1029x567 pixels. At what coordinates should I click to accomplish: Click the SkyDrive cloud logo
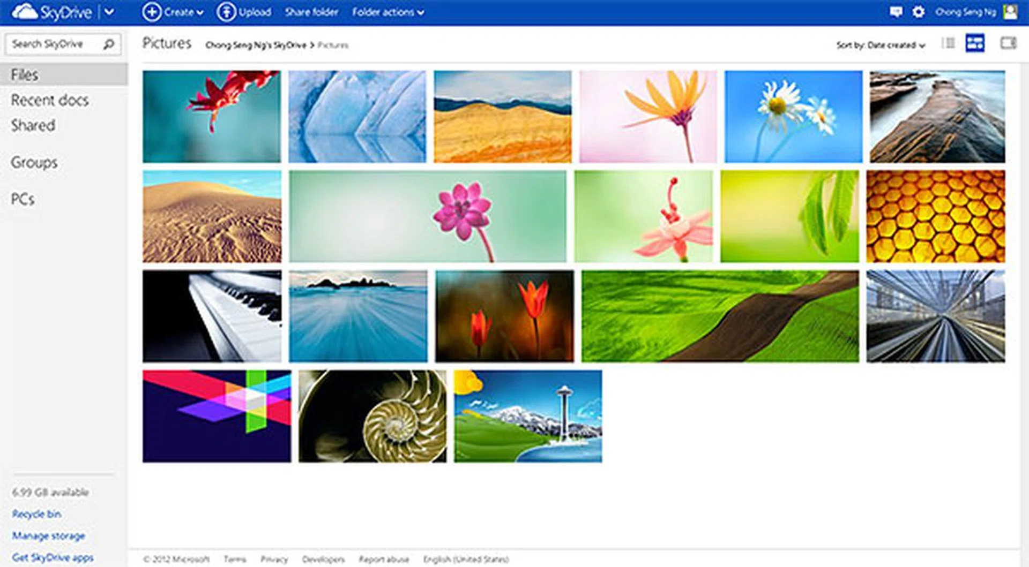(25, 12)
